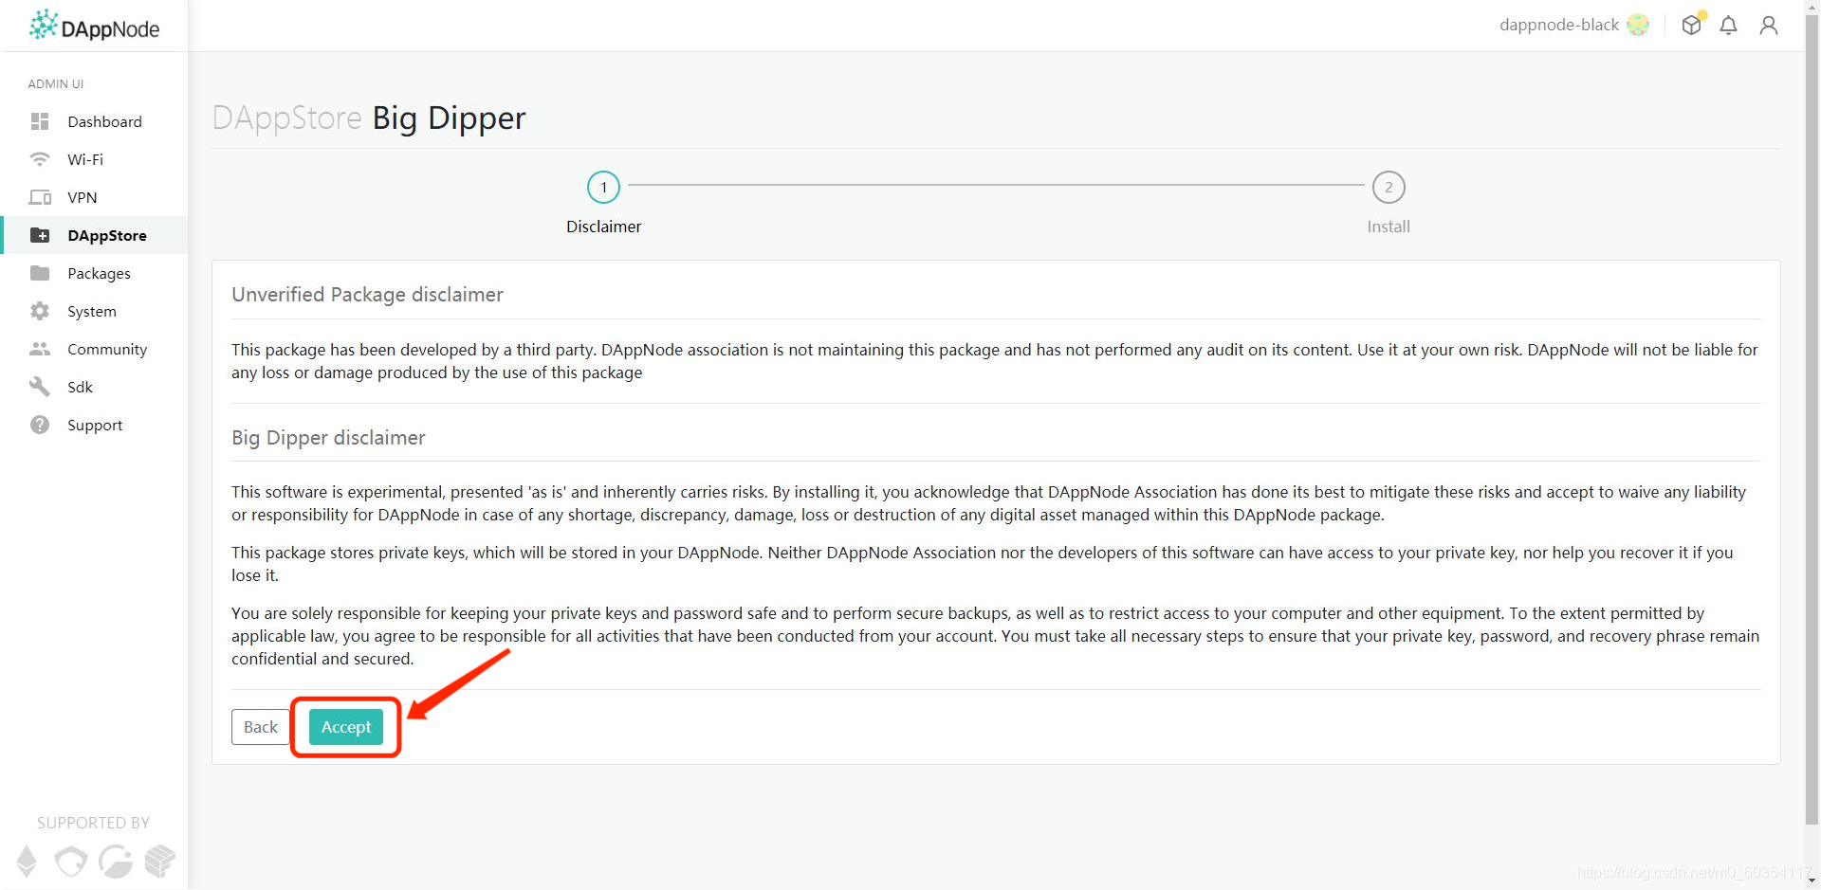Click the Community people icon
Viewport: 1821px width, 890px height.
coord(40,349)
